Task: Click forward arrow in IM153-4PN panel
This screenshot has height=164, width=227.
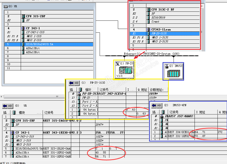Action: tap(159, 106)
